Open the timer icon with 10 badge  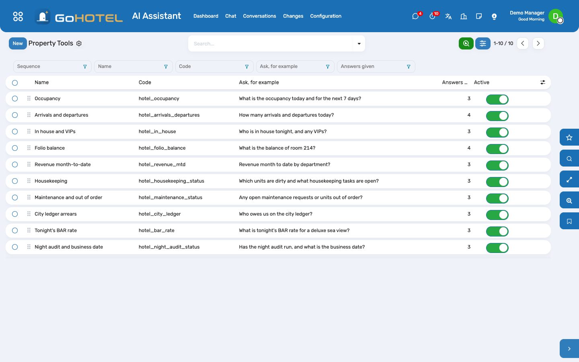433,16
